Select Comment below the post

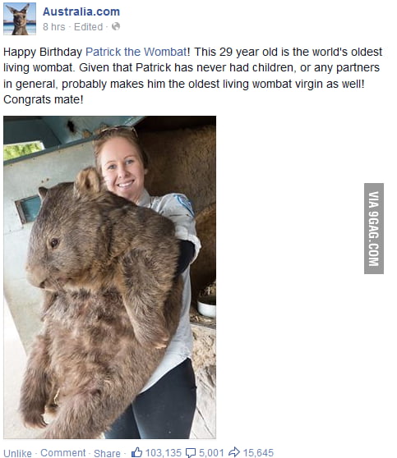[x=63, y=453]
